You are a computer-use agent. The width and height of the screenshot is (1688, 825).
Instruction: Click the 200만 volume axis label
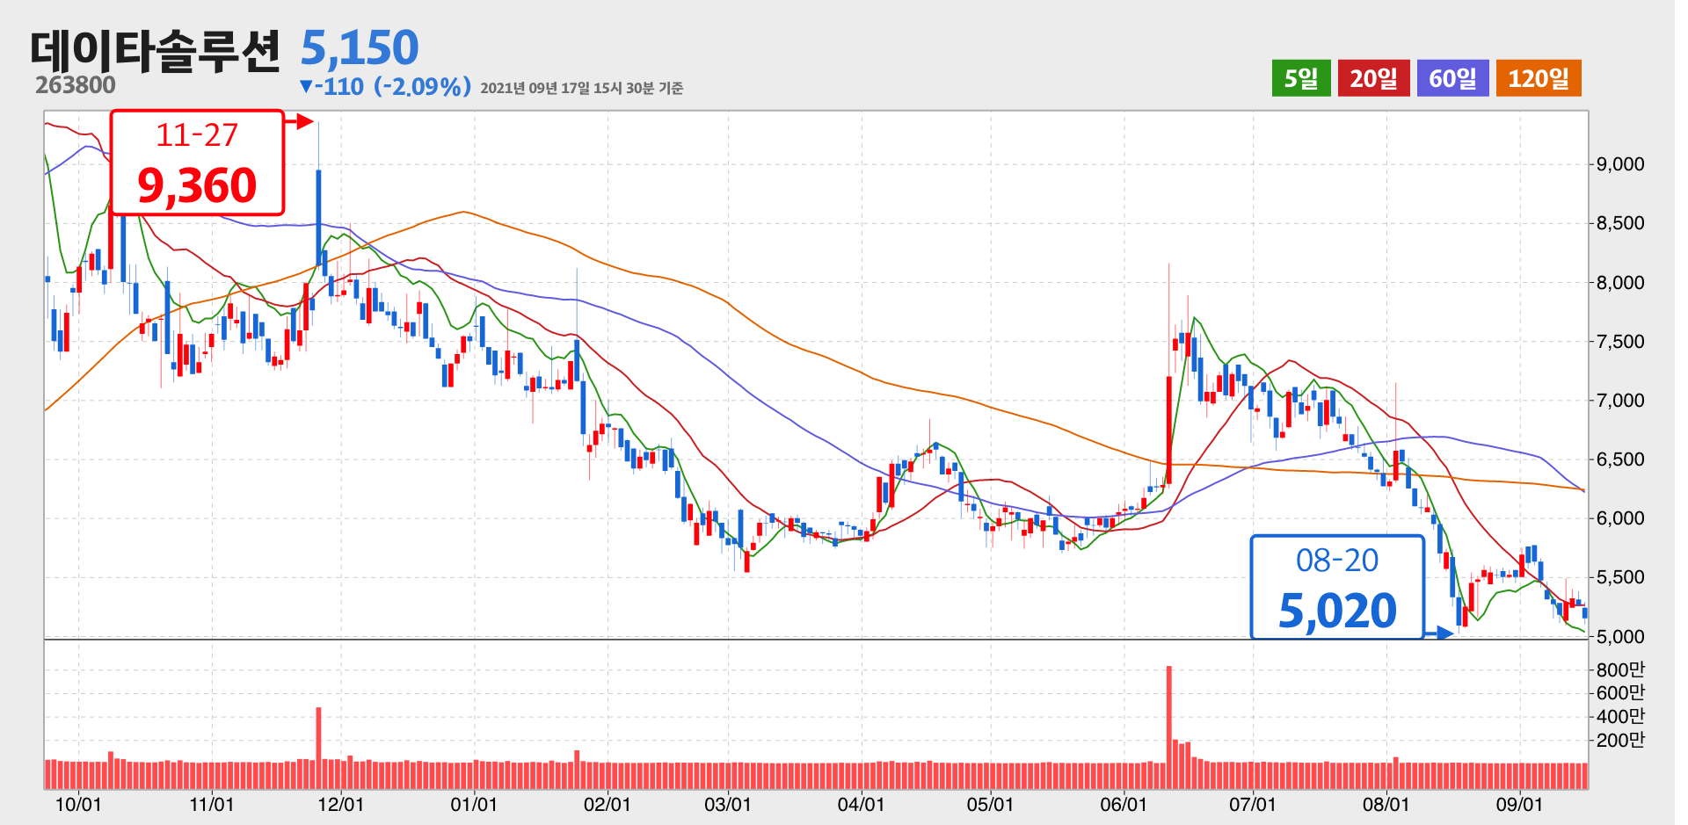pos(1620,740)
